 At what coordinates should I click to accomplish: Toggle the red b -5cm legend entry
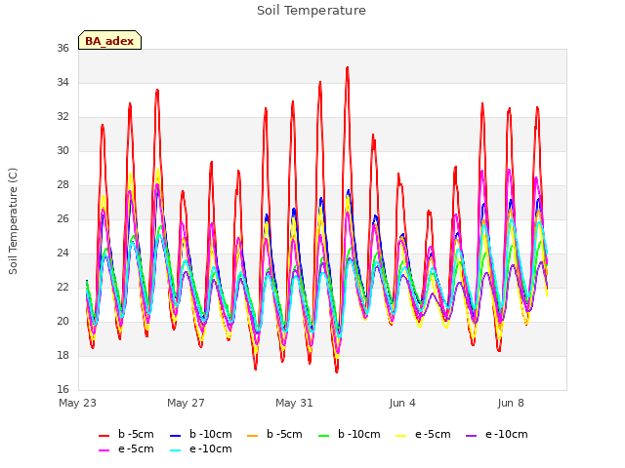pos(126,434)
